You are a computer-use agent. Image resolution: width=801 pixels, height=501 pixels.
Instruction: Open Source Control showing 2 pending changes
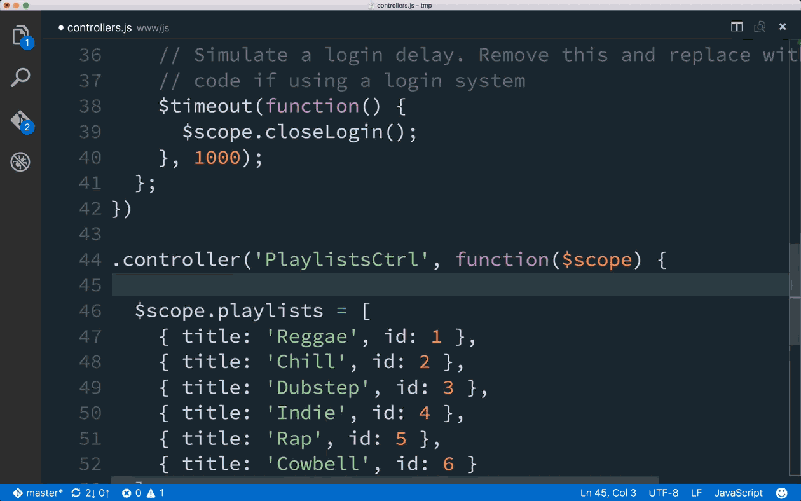[20, 120]
